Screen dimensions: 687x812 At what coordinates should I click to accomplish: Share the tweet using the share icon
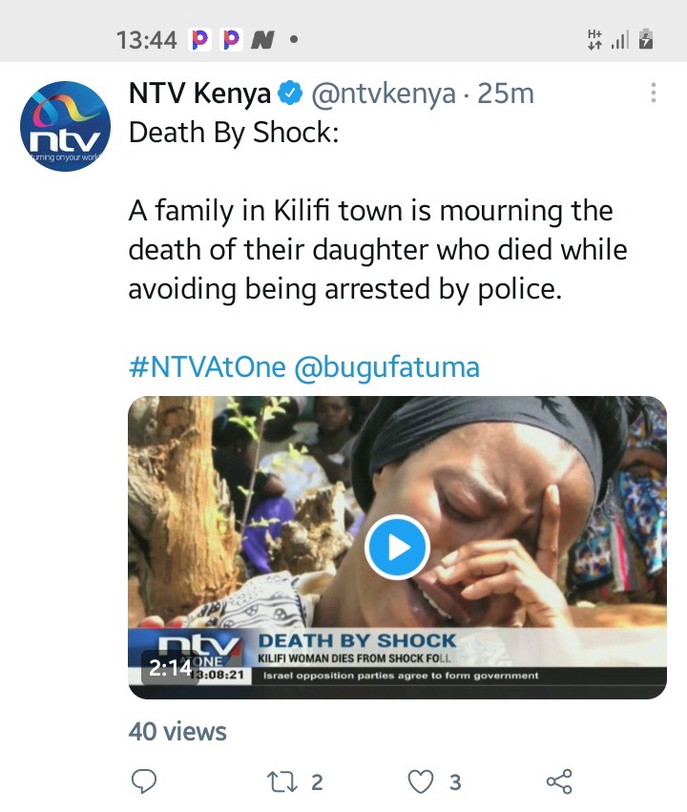pyautogui.click(x=560, y=781)
